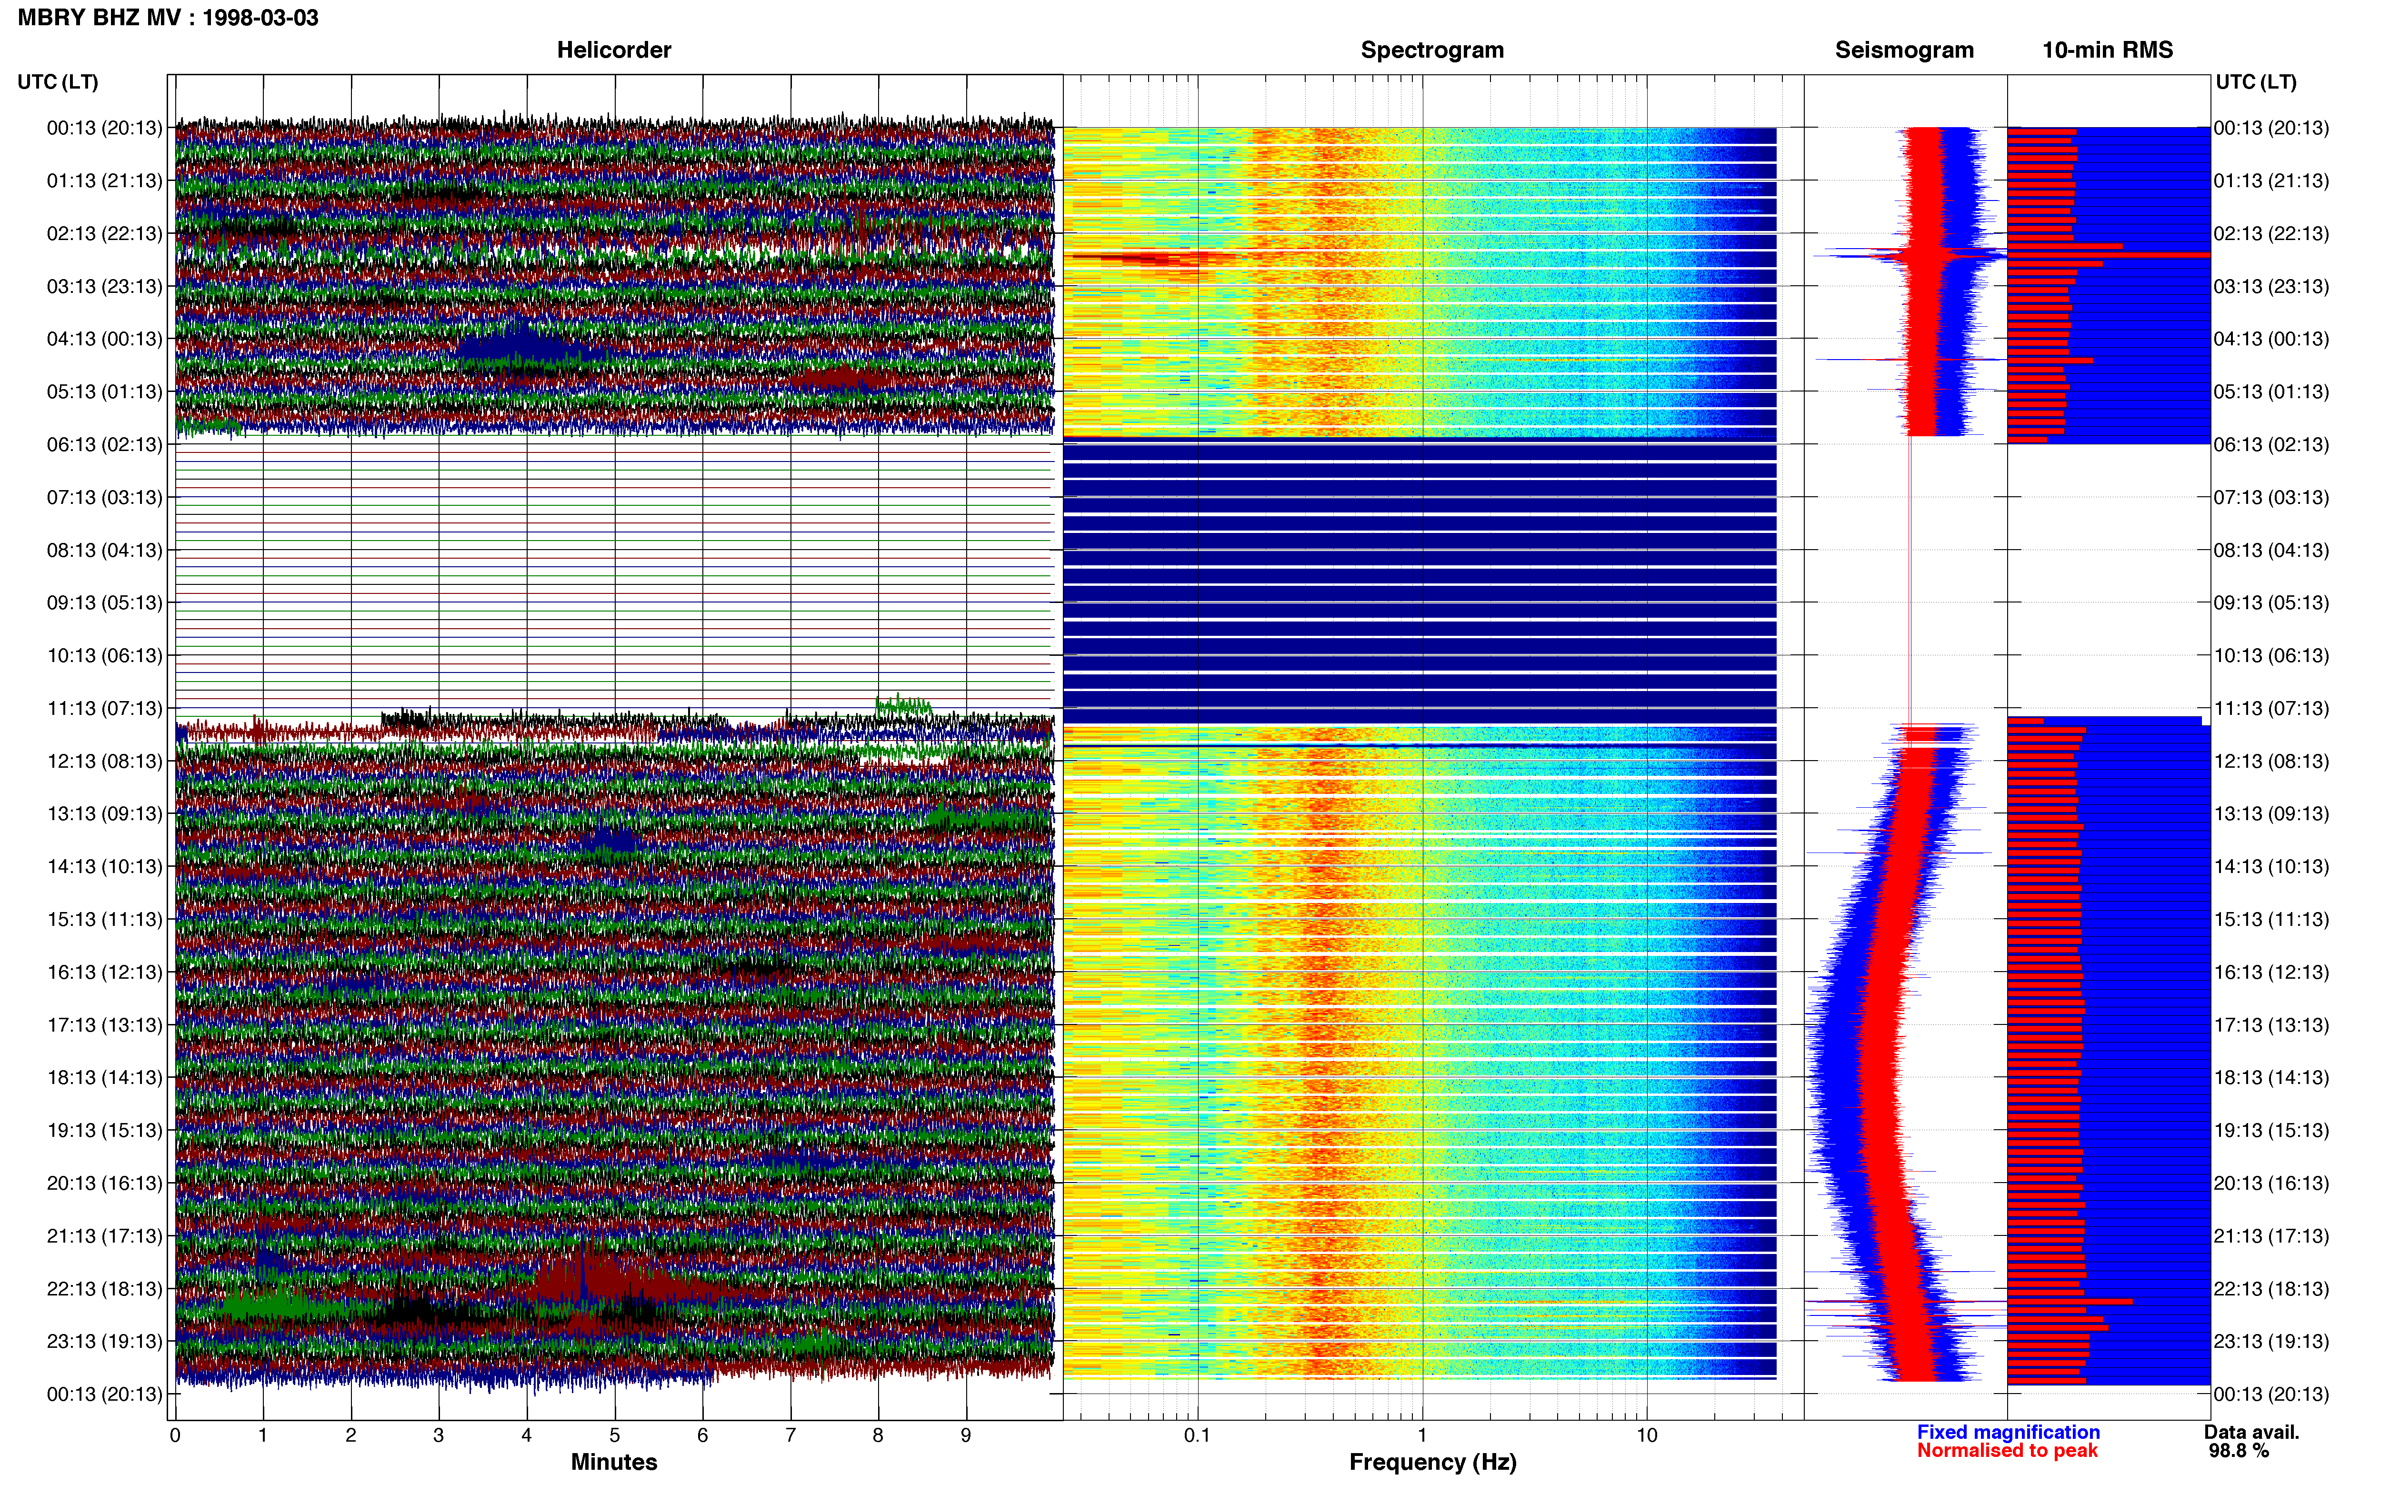Click the right time label '03:13 (23:13)'

[x=2271, y=286]
